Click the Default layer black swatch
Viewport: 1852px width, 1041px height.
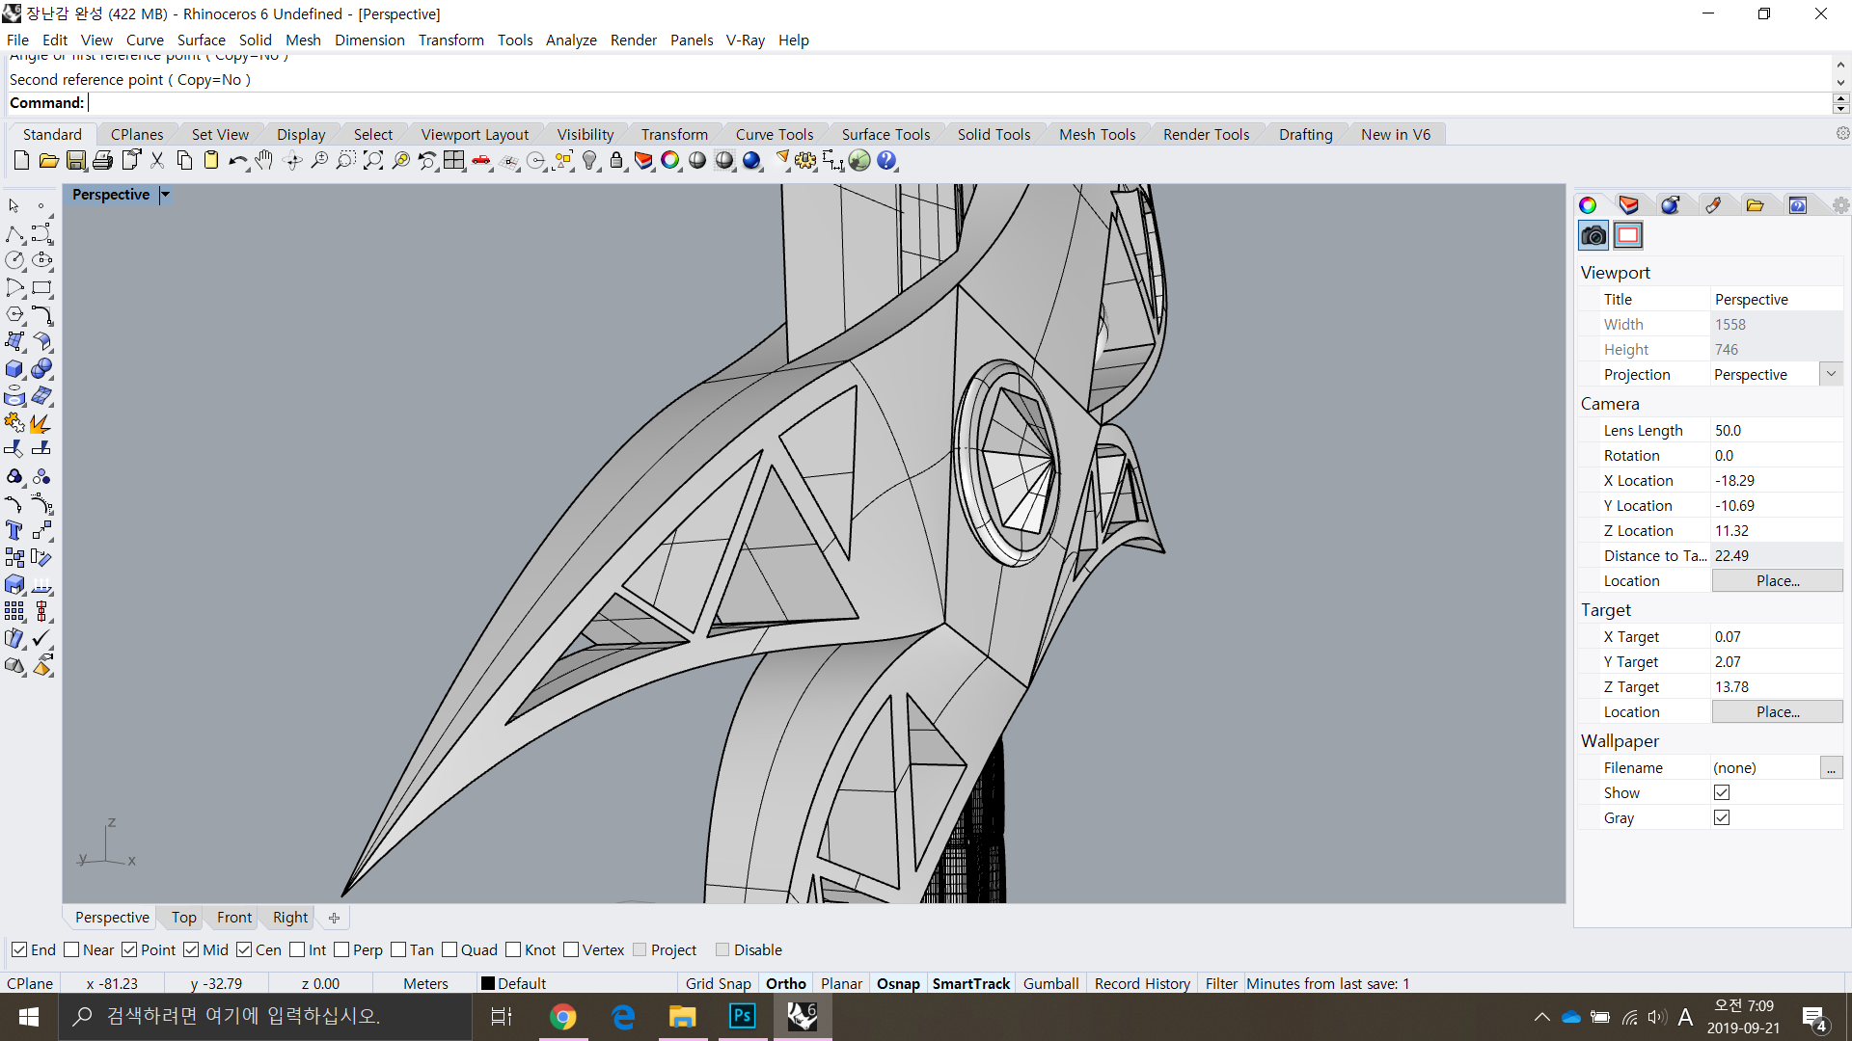(488, 983)
